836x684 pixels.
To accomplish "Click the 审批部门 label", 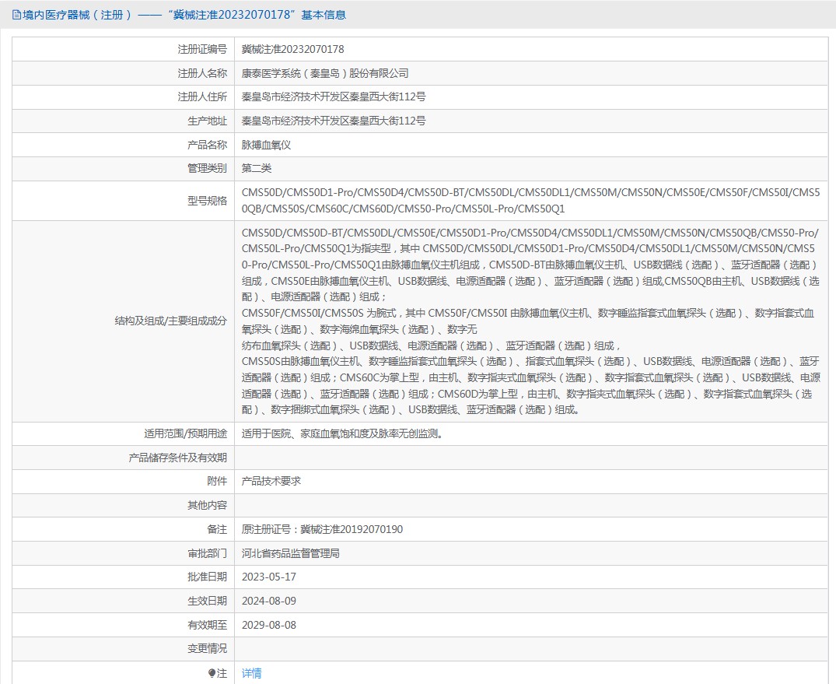I will [207, 553].
